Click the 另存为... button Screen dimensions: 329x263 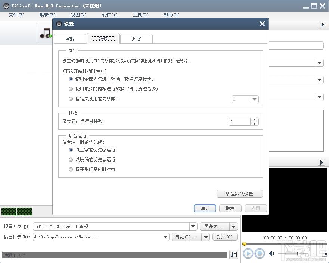click(x=215, y=226)
